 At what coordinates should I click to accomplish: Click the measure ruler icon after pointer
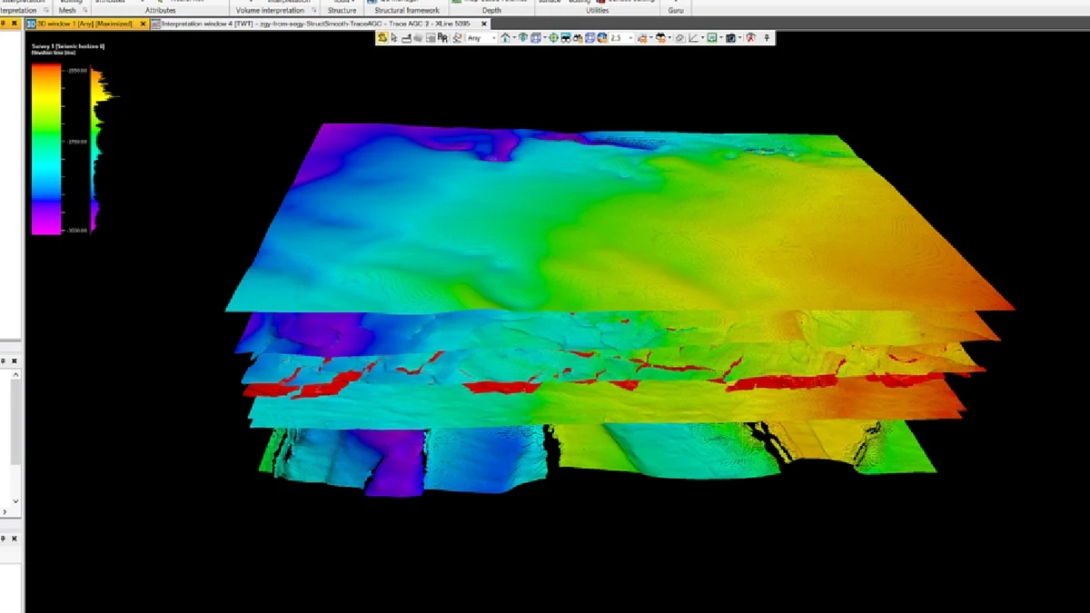406,38
